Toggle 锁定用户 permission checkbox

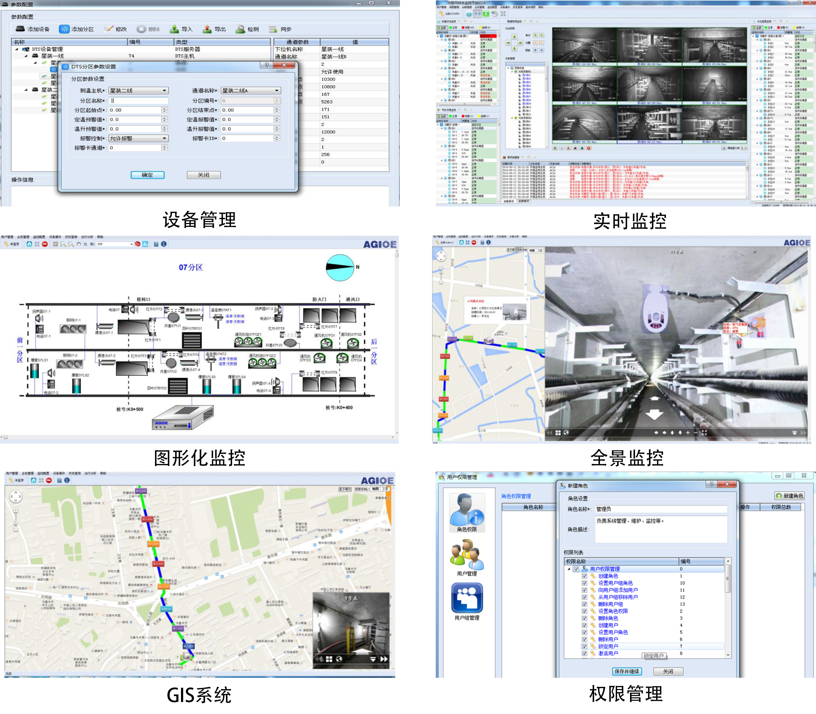(584, 646)
